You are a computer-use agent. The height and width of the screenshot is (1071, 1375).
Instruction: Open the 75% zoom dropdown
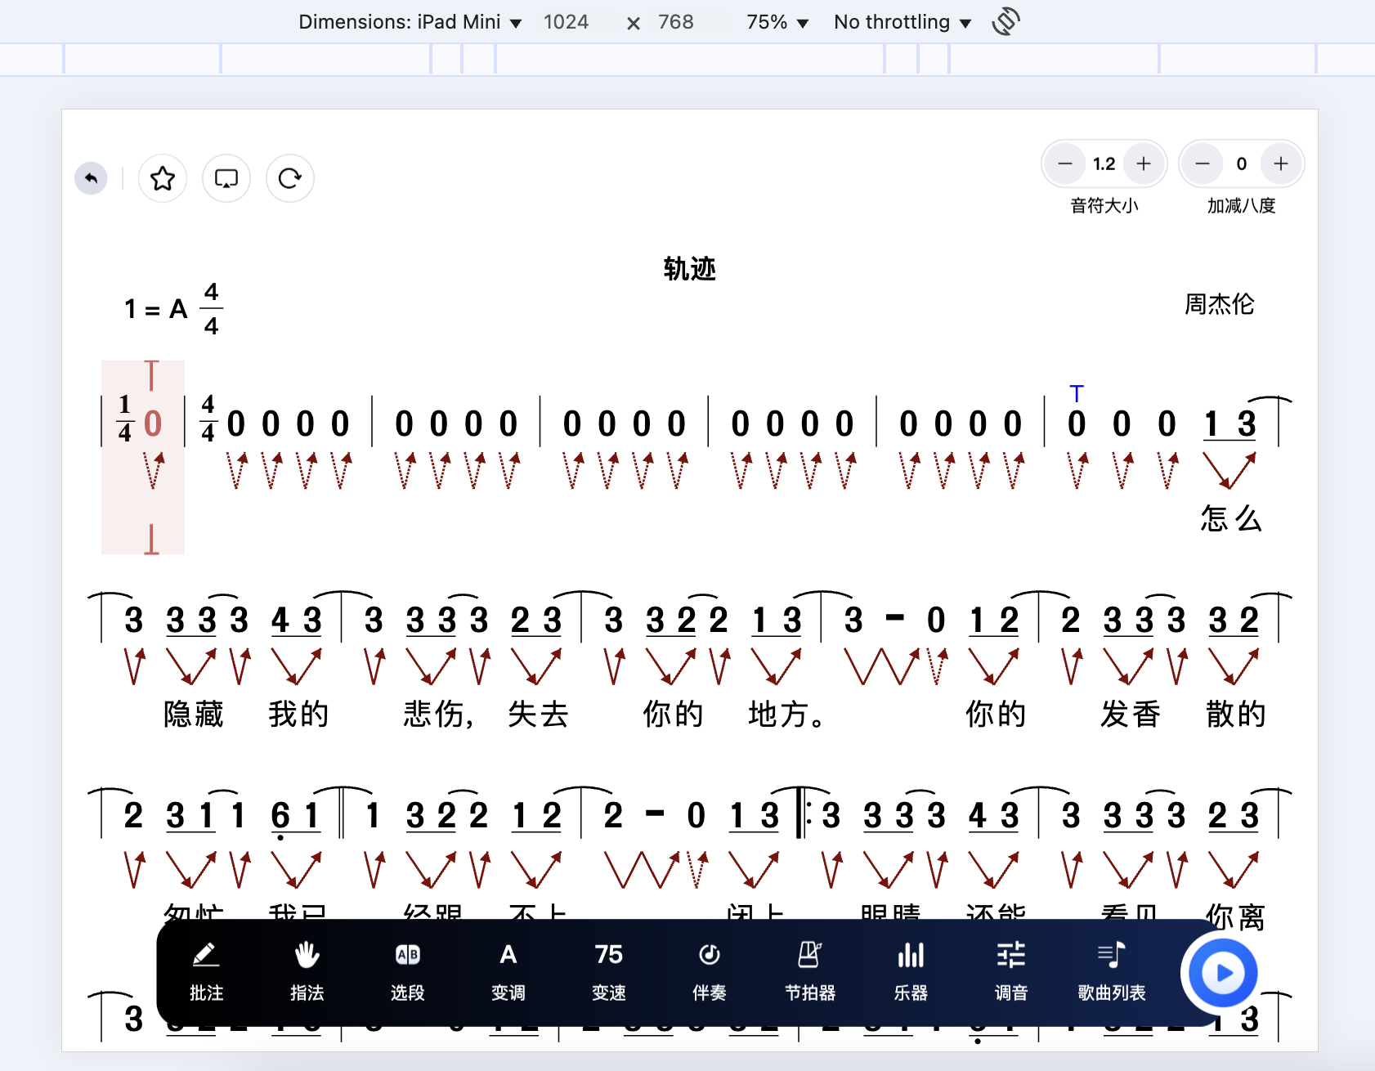[x=777, y=22]
